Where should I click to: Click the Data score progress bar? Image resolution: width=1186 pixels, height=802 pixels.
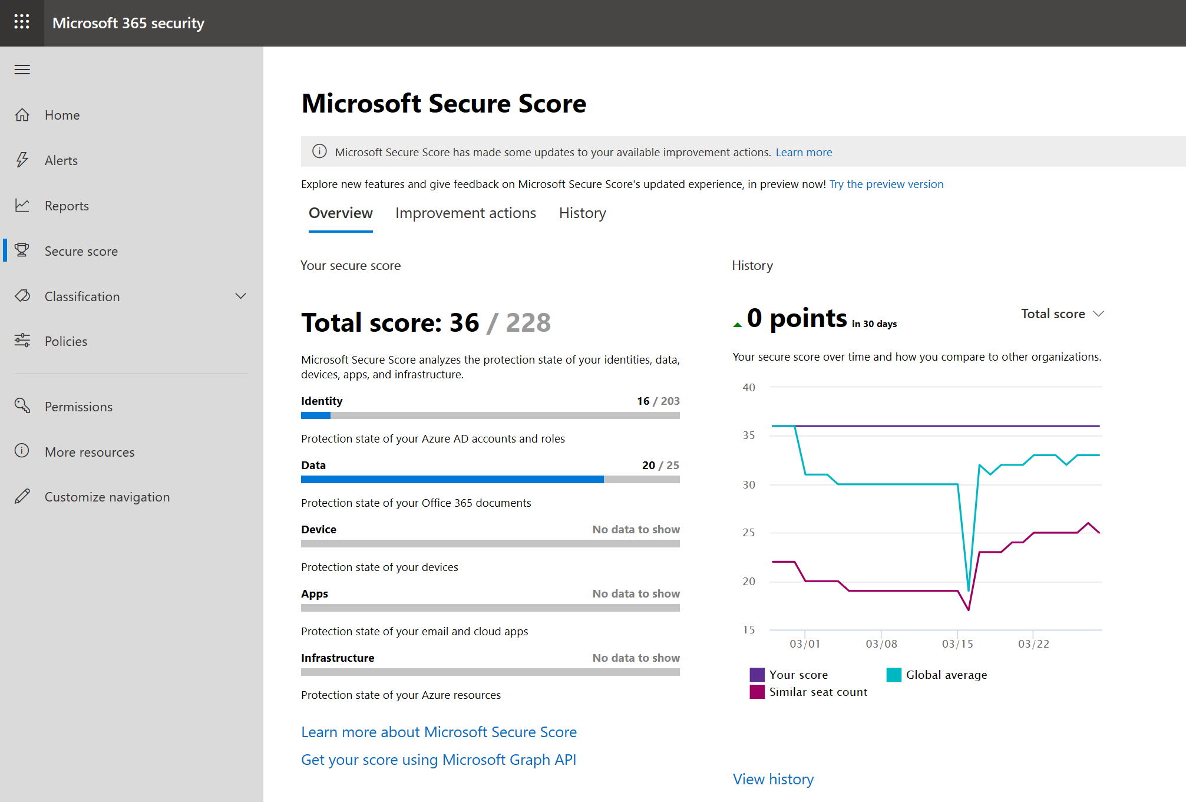pyautogui.click(x=490, y=480)
